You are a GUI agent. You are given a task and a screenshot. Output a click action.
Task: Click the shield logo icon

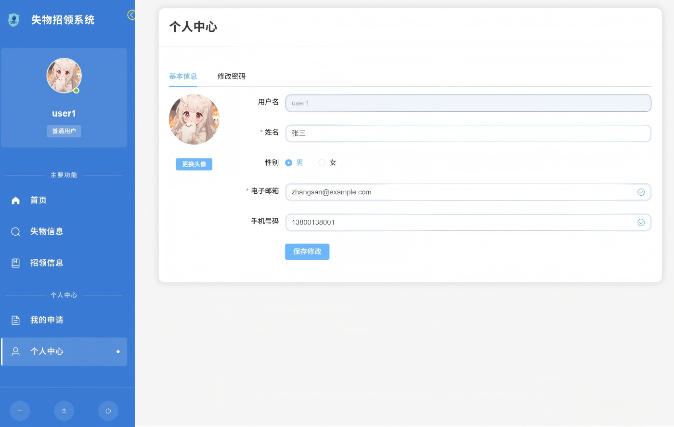(x=14, y=20)
